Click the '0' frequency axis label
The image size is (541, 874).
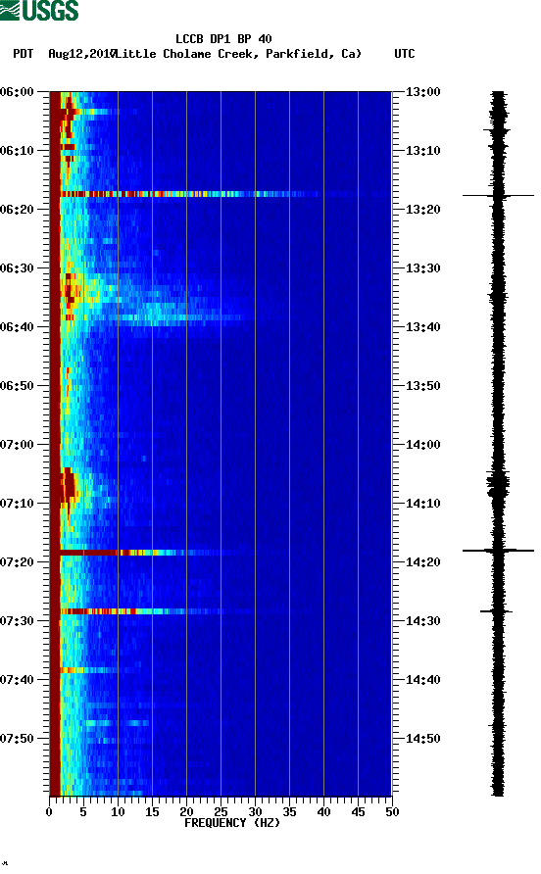pyautogui.click(x=49, y=812)
